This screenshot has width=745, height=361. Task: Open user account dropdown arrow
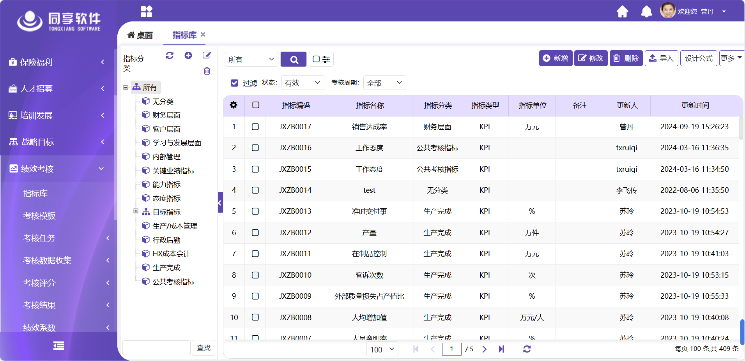pyautogui.click(x=724, y=11)
